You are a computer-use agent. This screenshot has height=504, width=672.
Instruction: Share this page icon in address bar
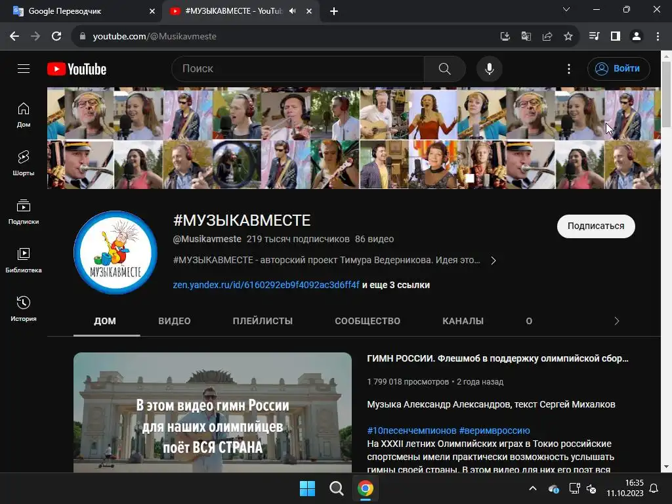[547, 37]
